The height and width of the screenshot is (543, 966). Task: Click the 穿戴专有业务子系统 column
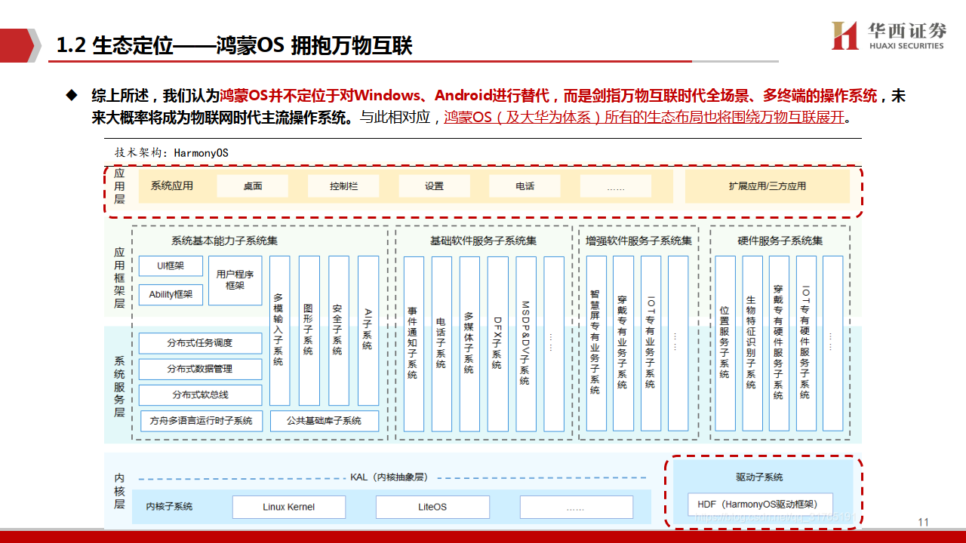(x=623, y=344)
